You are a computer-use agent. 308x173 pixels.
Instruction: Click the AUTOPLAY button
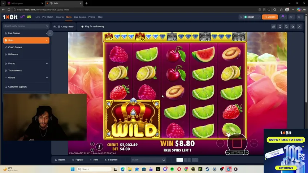tap(237, 152)
